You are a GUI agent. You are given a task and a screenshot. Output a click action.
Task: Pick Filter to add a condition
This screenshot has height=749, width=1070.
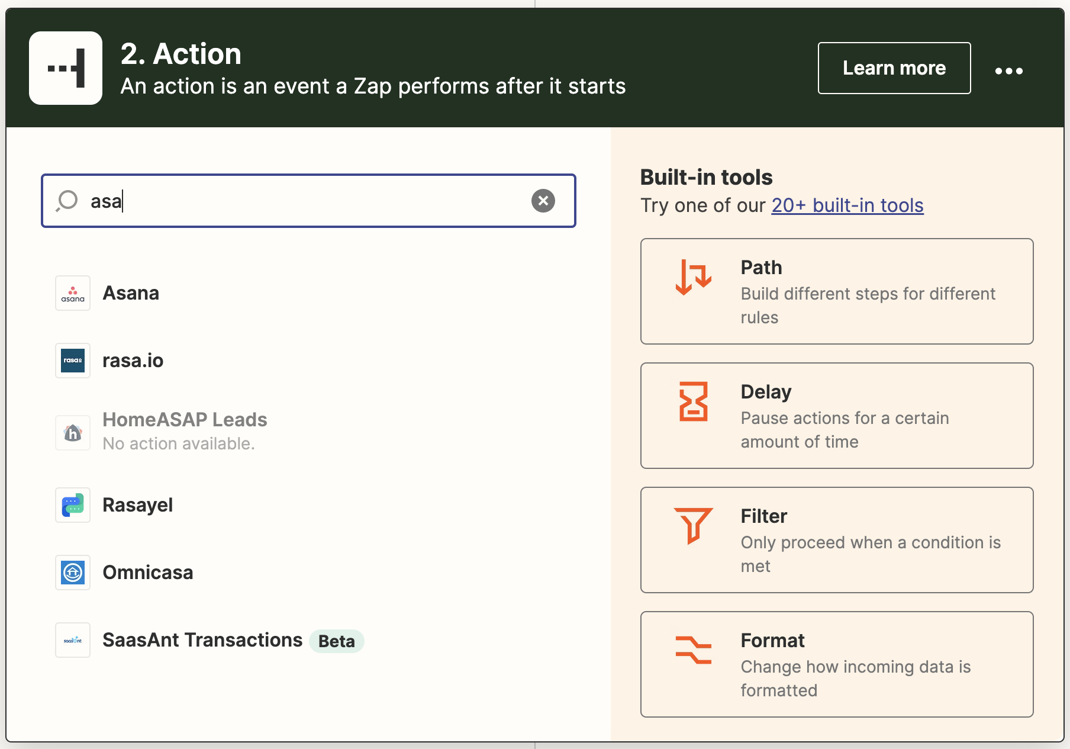(x=836, y=539)
